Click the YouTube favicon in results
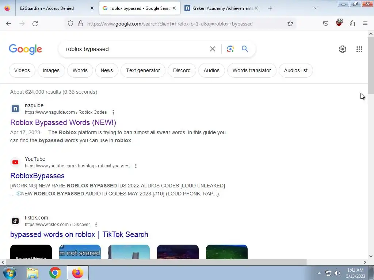The height and width of the screenshot is (280, 374). point(15,162)
